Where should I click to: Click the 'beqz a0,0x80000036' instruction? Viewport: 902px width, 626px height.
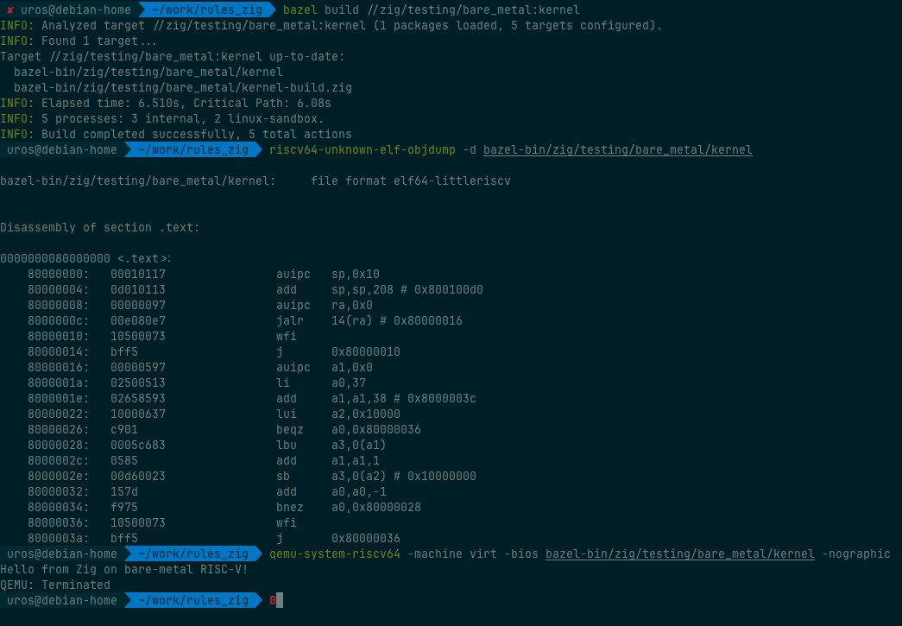348,429
